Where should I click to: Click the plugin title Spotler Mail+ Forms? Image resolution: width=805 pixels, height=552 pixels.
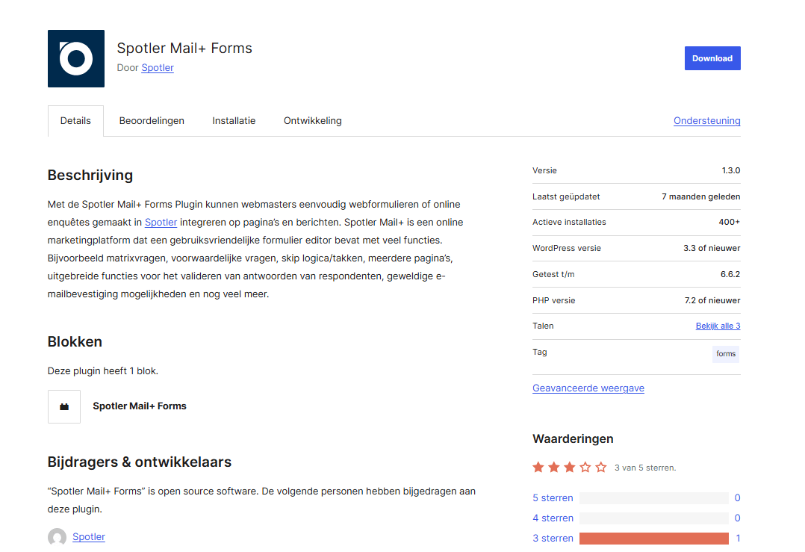tap(184, 49)
